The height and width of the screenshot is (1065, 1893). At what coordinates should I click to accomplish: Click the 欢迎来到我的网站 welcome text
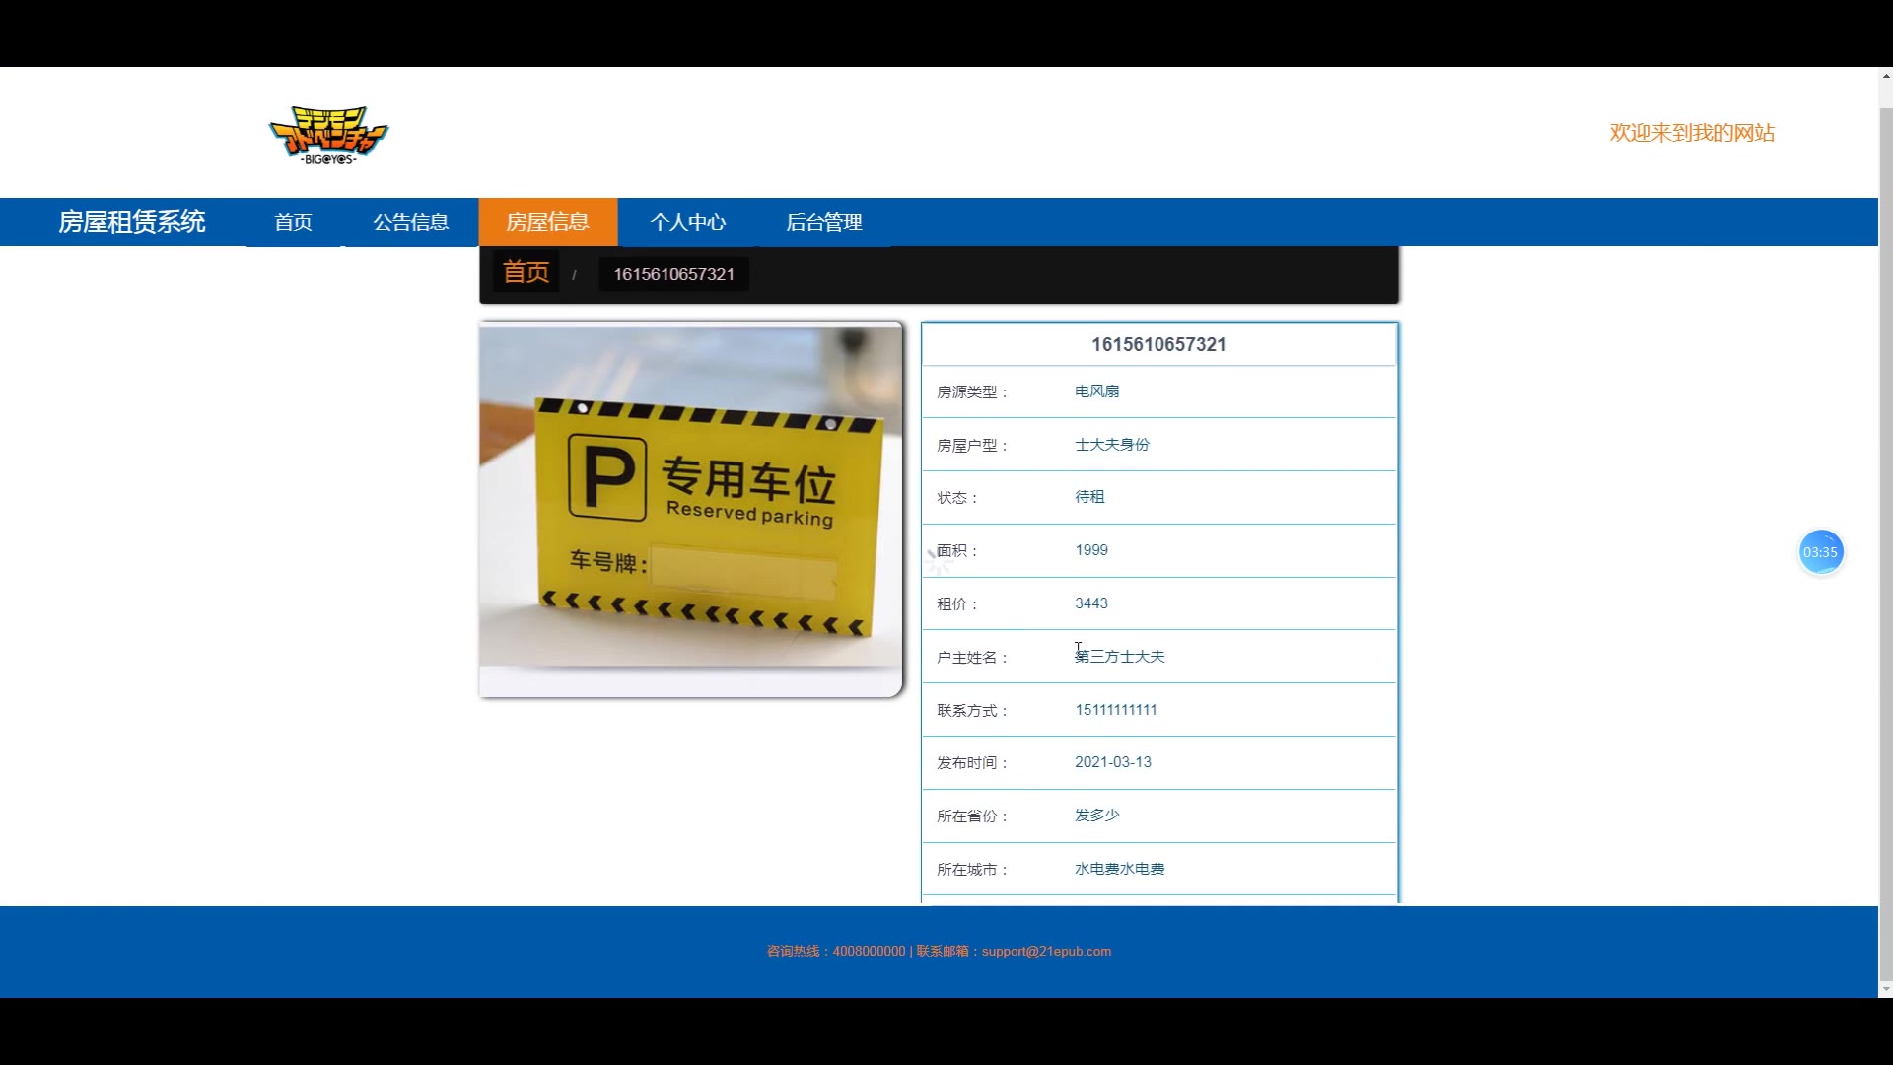click(1692, 133)
